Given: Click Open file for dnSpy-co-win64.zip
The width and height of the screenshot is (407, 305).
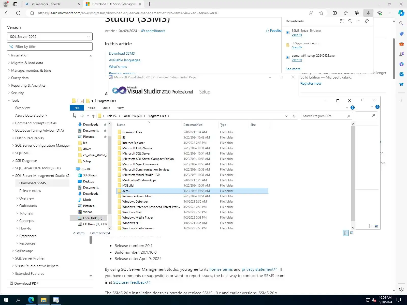Looking at the screenshot, I should point(297,47).
